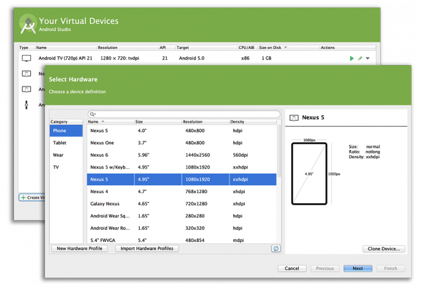The image size is (425, 291).
Task: Click the Android Studio logo
Action: click(x=28, y=25)
